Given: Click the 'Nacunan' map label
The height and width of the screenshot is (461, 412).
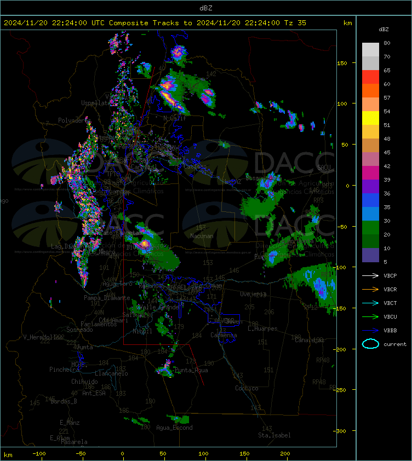Looking at the screenshot, I should pyautogui.click(x=202, y=236).
